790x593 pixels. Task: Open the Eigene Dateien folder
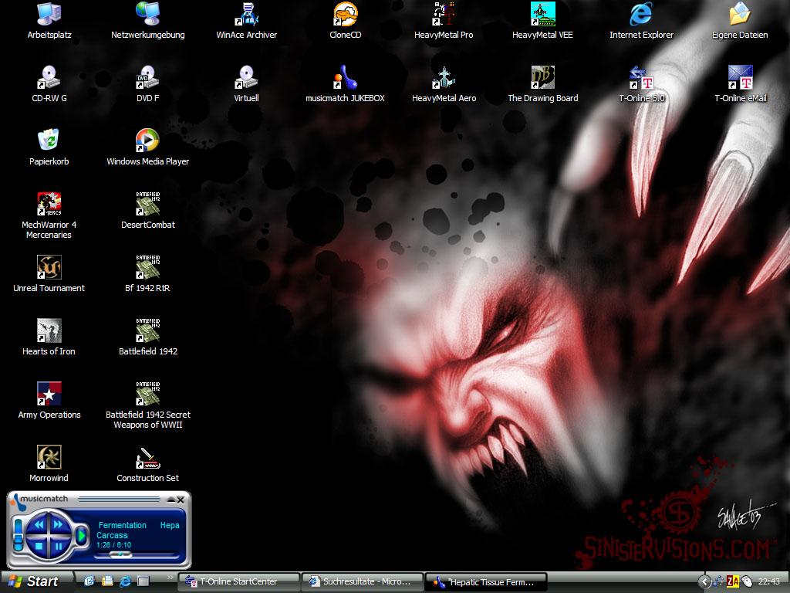coord(740,21)
